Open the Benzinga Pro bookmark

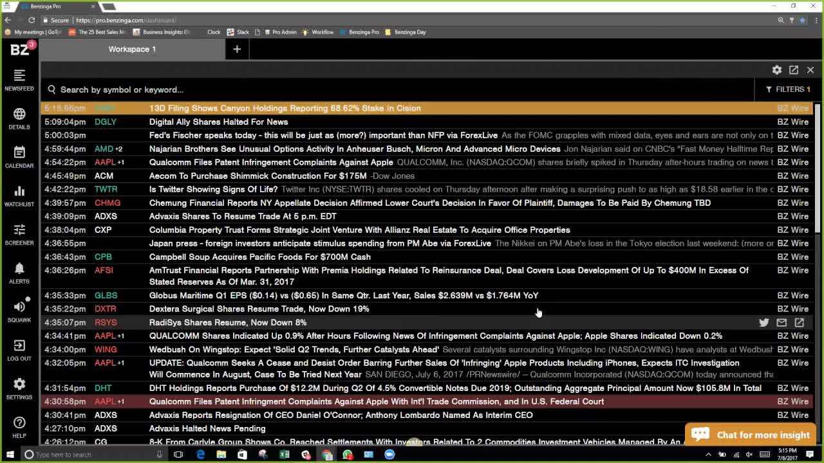359,32
